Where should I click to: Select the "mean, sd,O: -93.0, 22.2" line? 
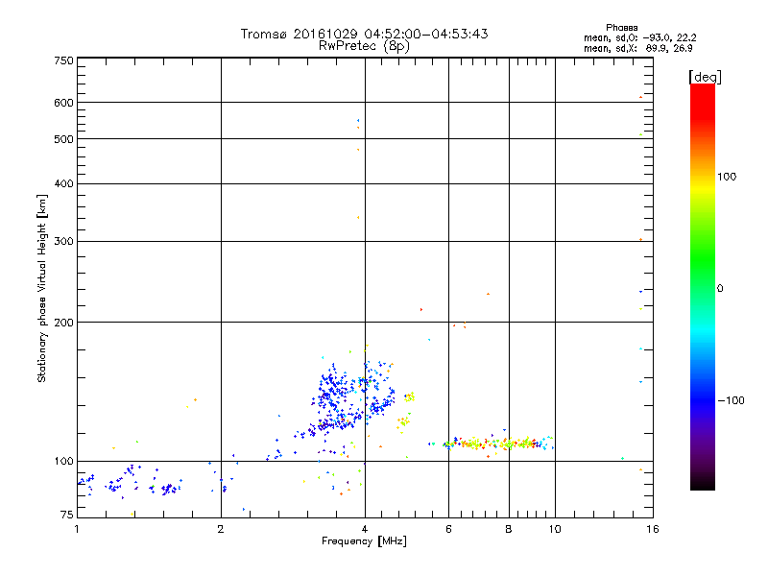click(x=639, y=38)
